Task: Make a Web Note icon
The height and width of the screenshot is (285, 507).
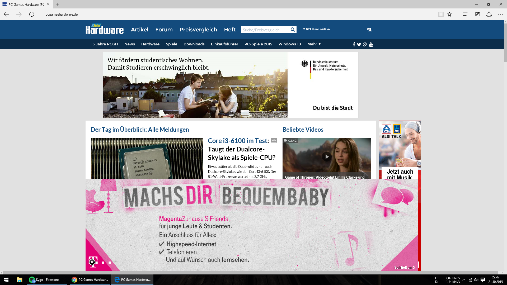Action: pos(477,14)
